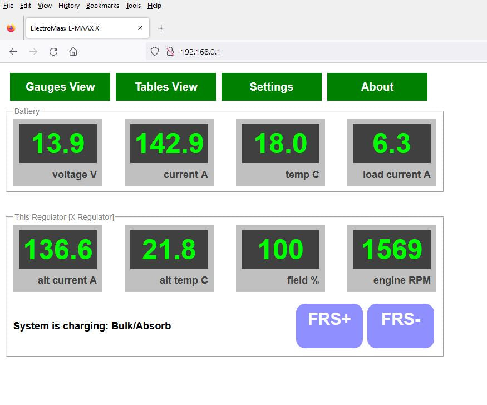The height and width of the screenshot is (405, 487).
Task: Reload the page with refresh icon
Action: [x=53, y=52]
